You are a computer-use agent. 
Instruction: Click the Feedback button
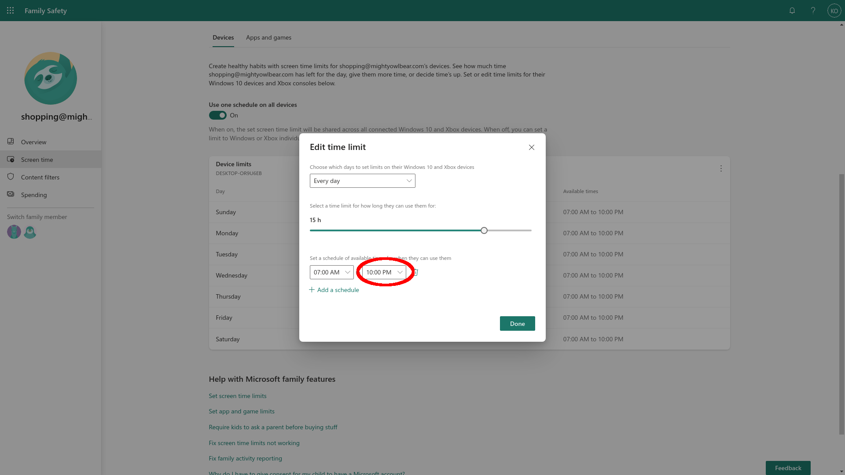(x=788, y=468)
